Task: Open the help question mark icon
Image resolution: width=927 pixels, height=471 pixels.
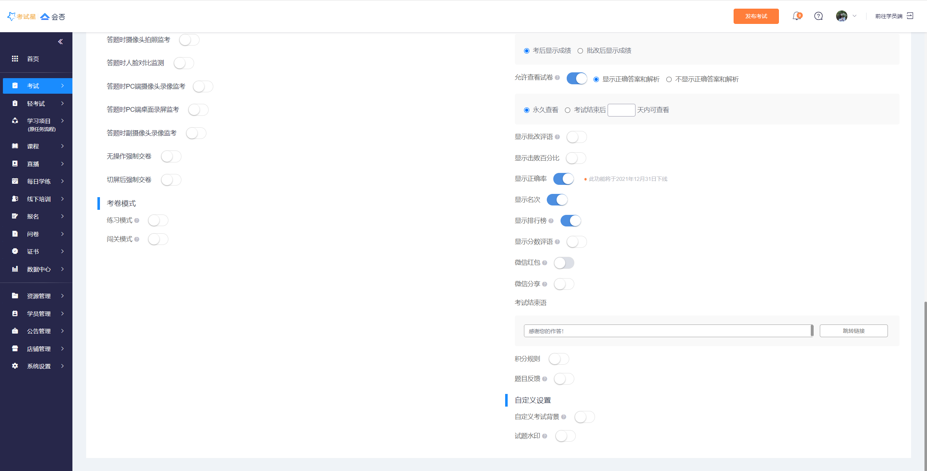Action: (x=818, y=16)
